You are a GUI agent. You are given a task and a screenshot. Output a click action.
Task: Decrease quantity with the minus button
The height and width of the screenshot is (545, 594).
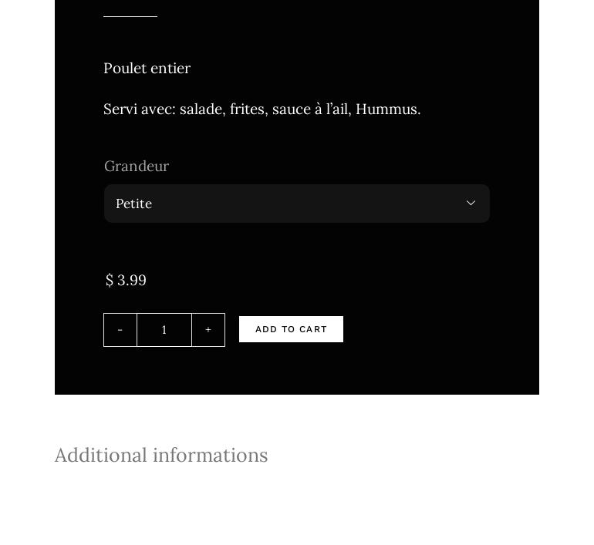[x=120, y=330]
